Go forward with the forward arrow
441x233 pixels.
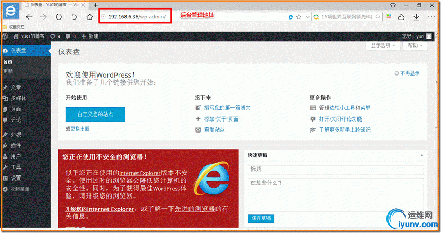click(x=43, y=17)
